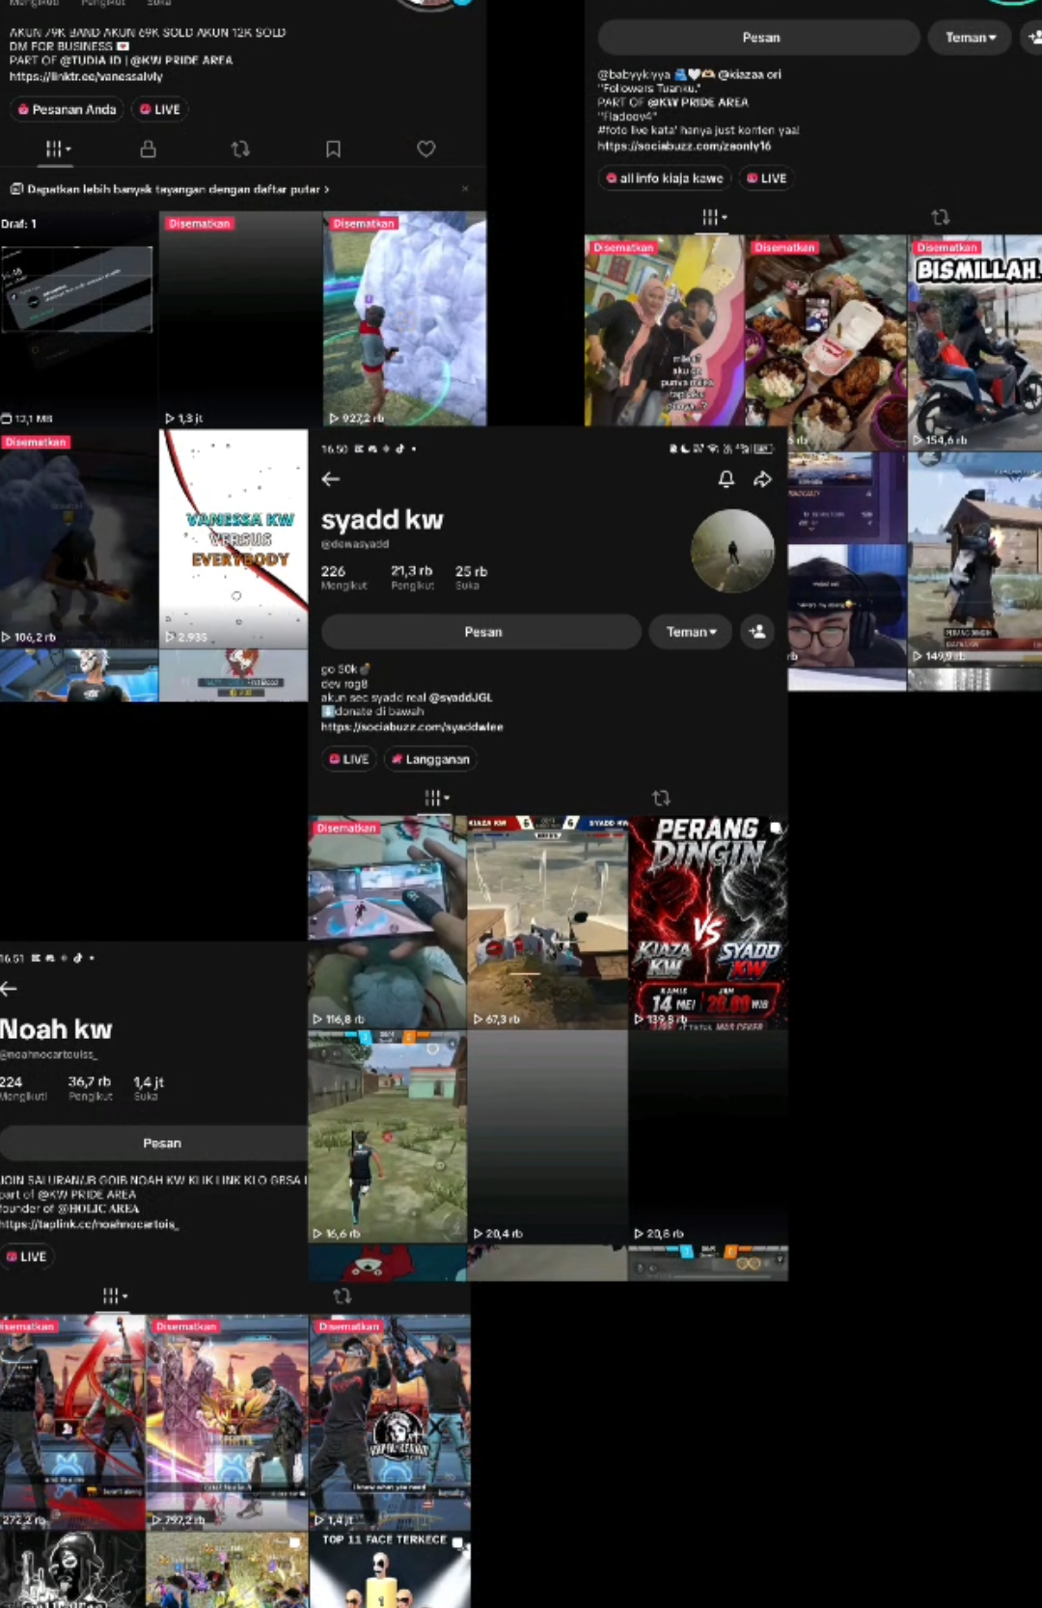The height and width of the screenshot is (1608, 1042).
Task: Play the BISMILLAH pinned motorcycle video
Action: pos(974,342)
